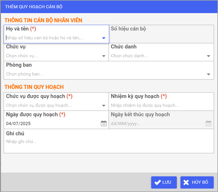Focus the Nhiệm kỳ quy hoạch input
This screenshot has height=192, width=218.
coord(159,105)
